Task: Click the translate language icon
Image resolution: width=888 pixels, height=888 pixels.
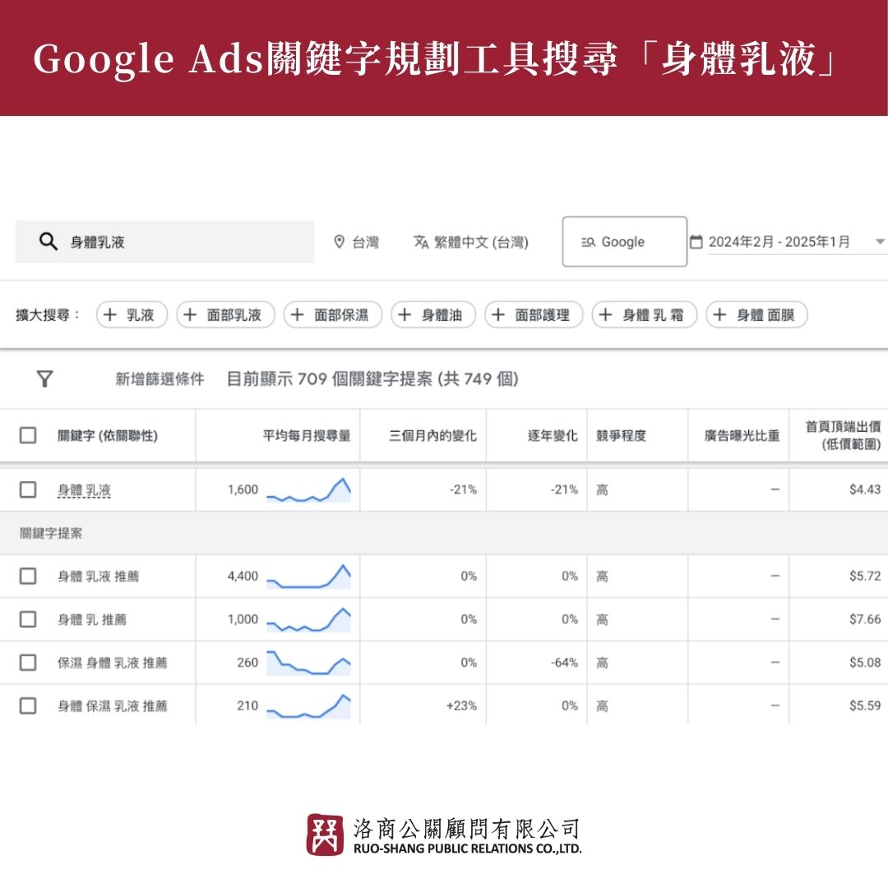Action: click(421, 242)
